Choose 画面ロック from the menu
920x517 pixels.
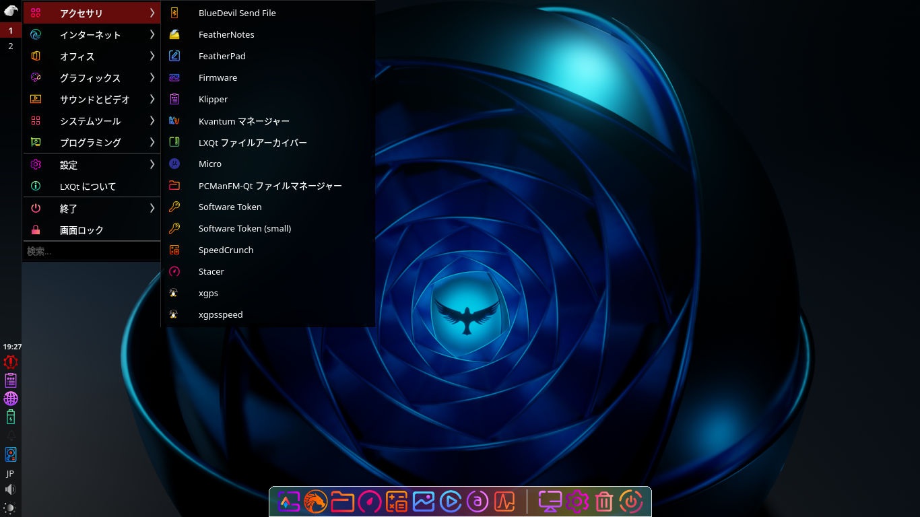point(92,230)
